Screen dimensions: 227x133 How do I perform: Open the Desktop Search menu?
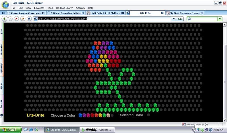click(x=65, y=8)
